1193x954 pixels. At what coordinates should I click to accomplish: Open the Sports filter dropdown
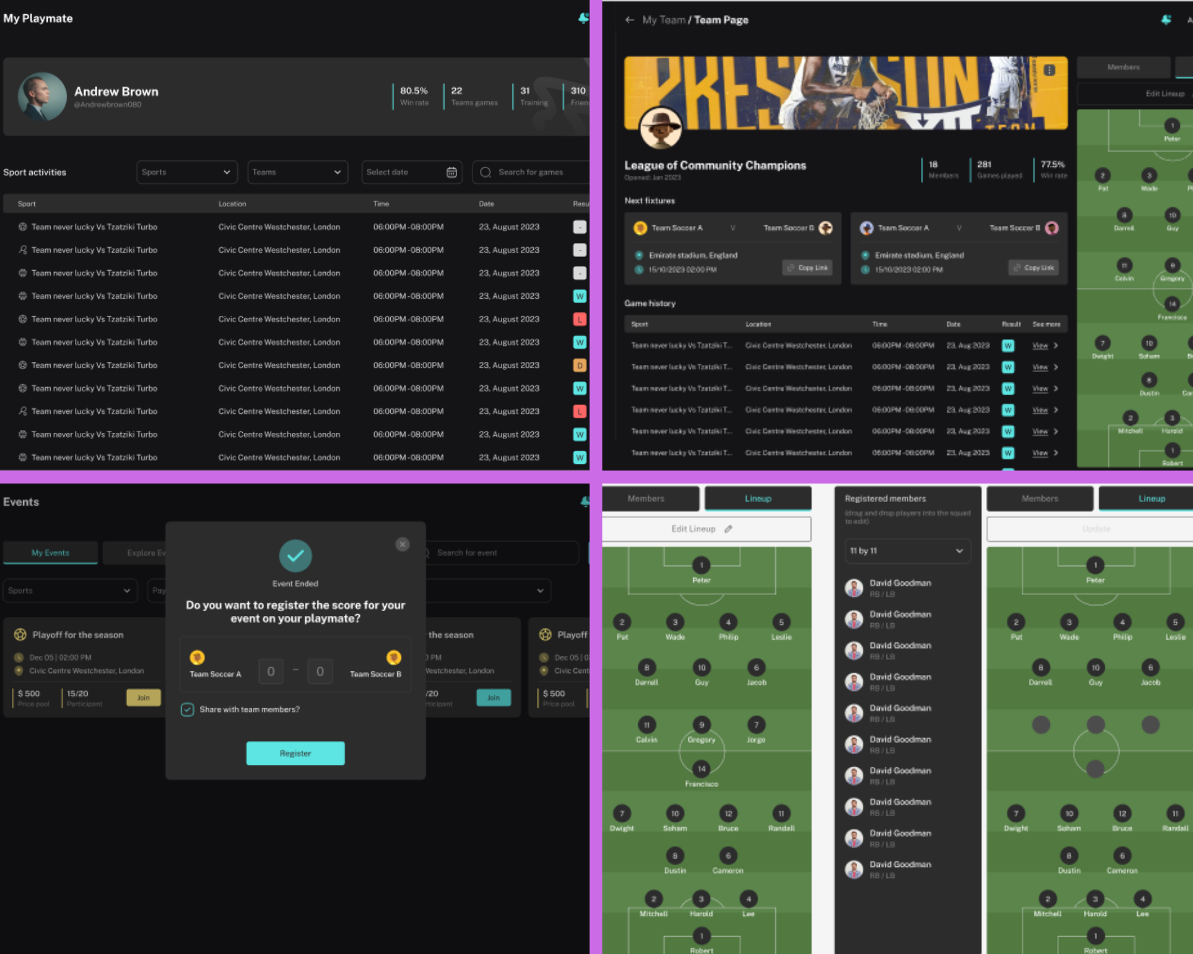(187, 172)
